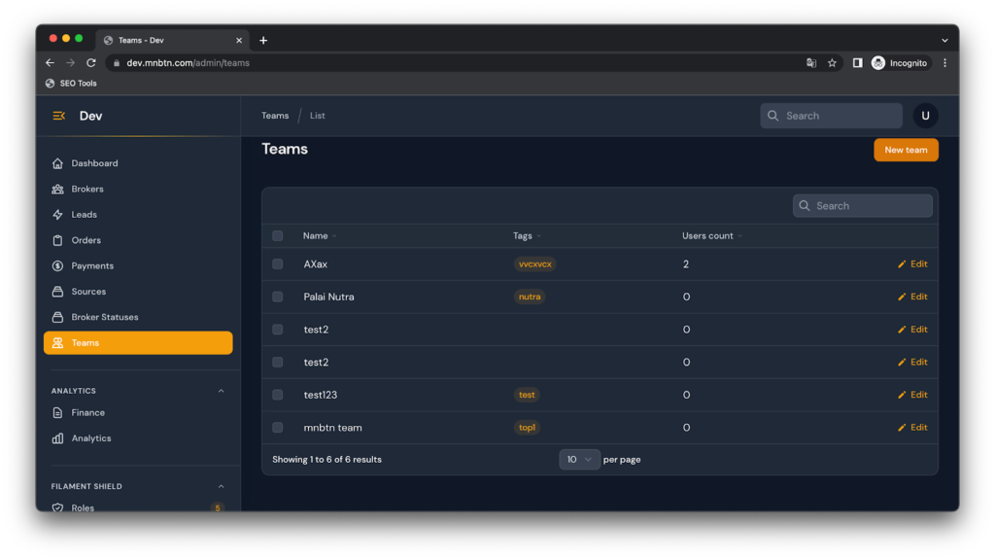The height and width of the screenshot is (559, 995).
Task: Go to Finance in the sidebar
Action: [87, 413]
